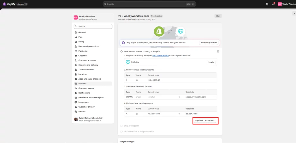
Task: Click the Policies icon in sidebar
Action: click(76, 112)
